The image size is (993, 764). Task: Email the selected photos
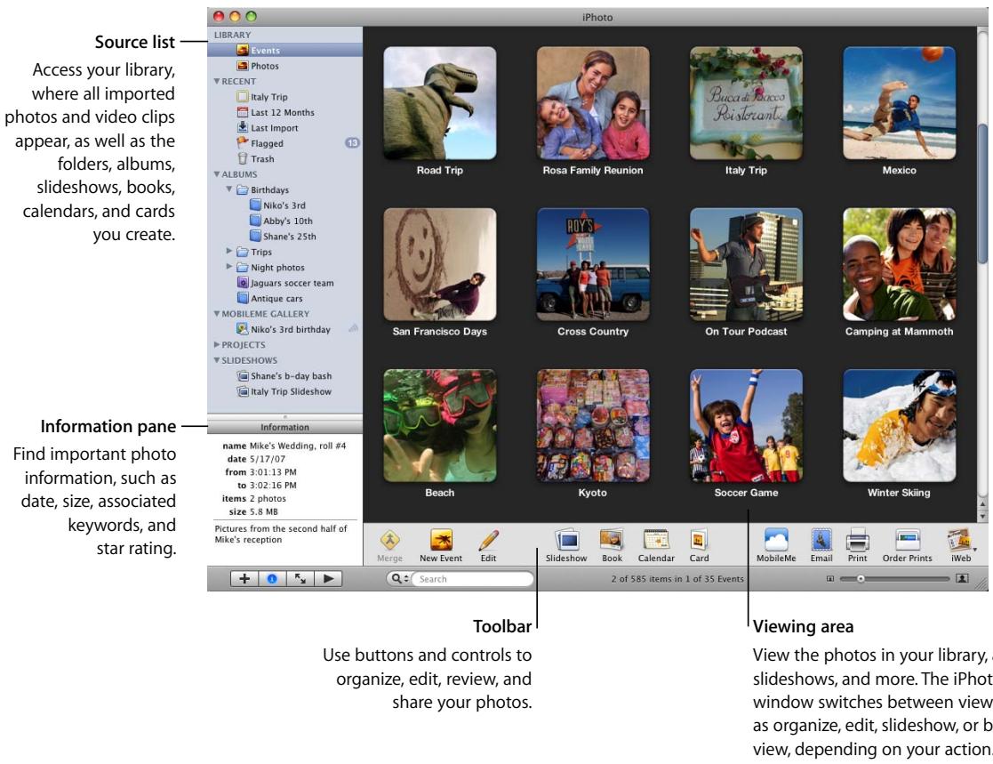[821, 545]
